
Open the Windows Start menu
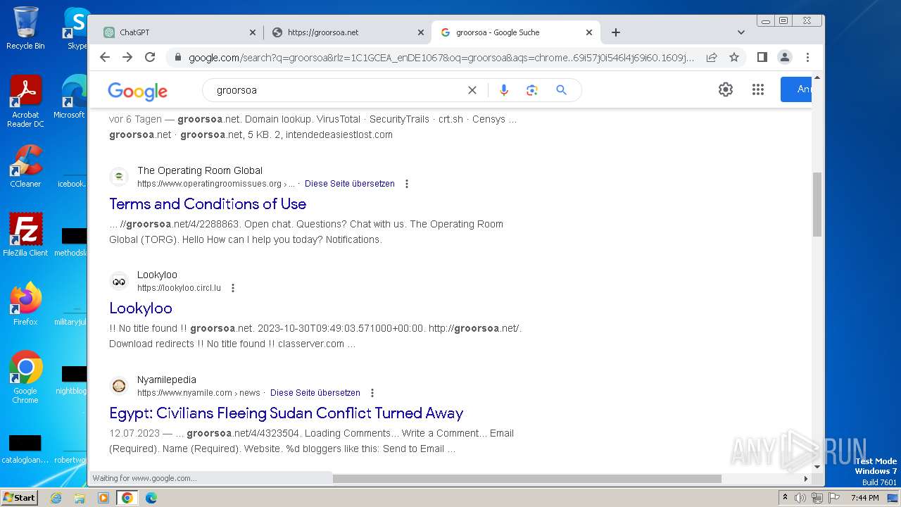click(19, 498)
